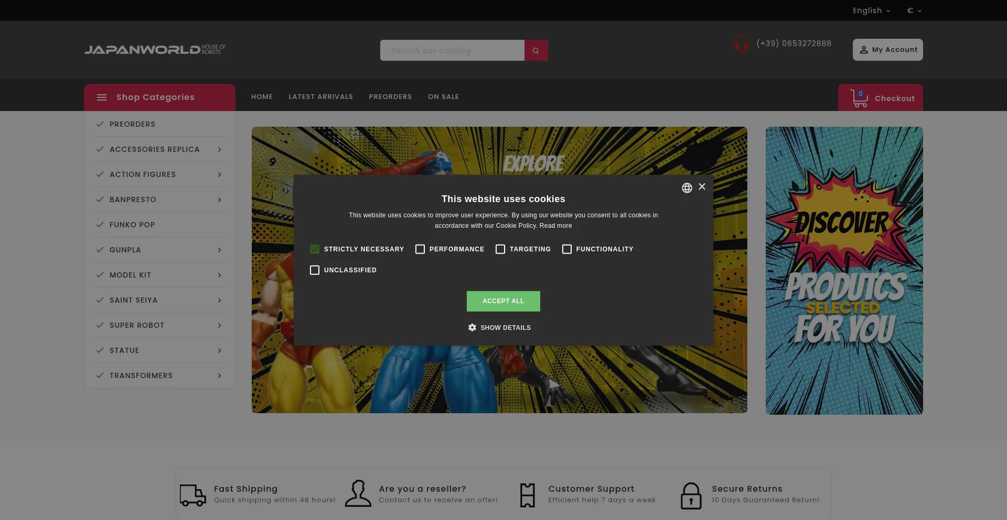
Task: Click the reseller person silhouette icon
Action: tap(358, 493)
